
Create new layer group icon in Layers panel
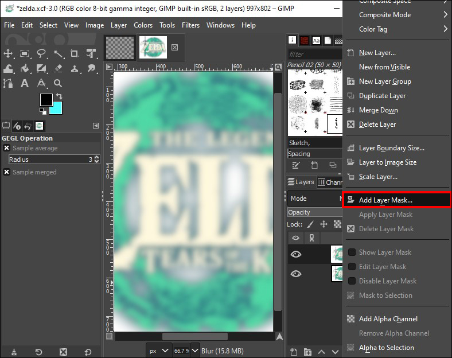[x=307, y=352]
